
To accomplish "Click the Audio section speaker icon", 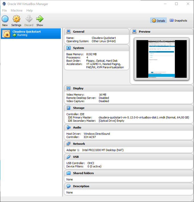I will [x=69, y=127].
